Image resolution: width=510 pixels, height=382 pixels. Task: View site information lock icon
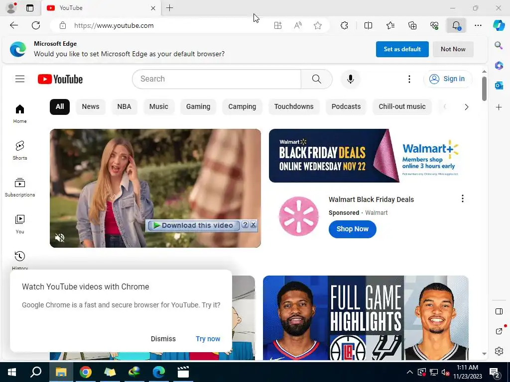[63, 25]
